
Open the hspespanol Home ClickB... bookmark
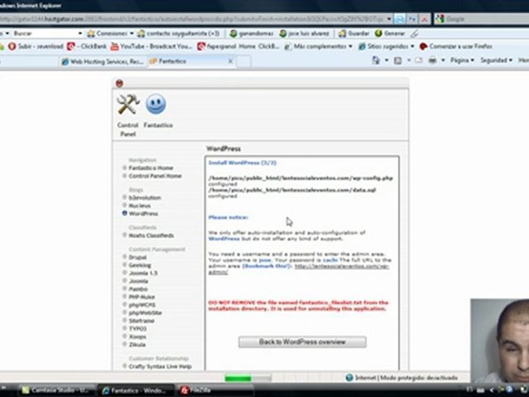238,46
